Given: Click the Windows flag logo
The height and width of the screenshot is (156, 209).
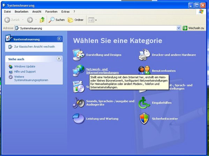Looking at the screenshot, I should tap(201, 11).
